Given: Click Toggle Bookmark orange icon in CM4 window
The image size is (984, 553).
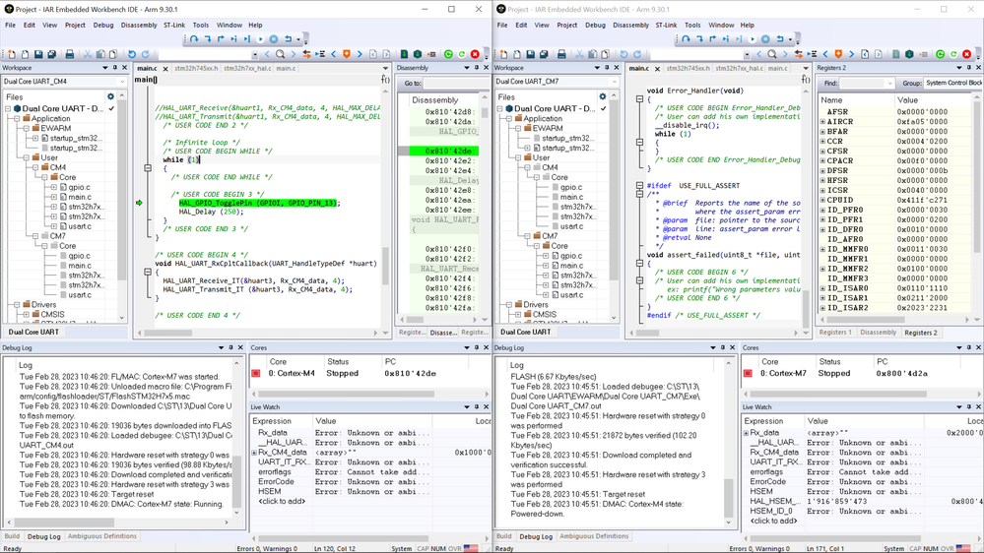Looking at the screenshot, I should point(347,54).
